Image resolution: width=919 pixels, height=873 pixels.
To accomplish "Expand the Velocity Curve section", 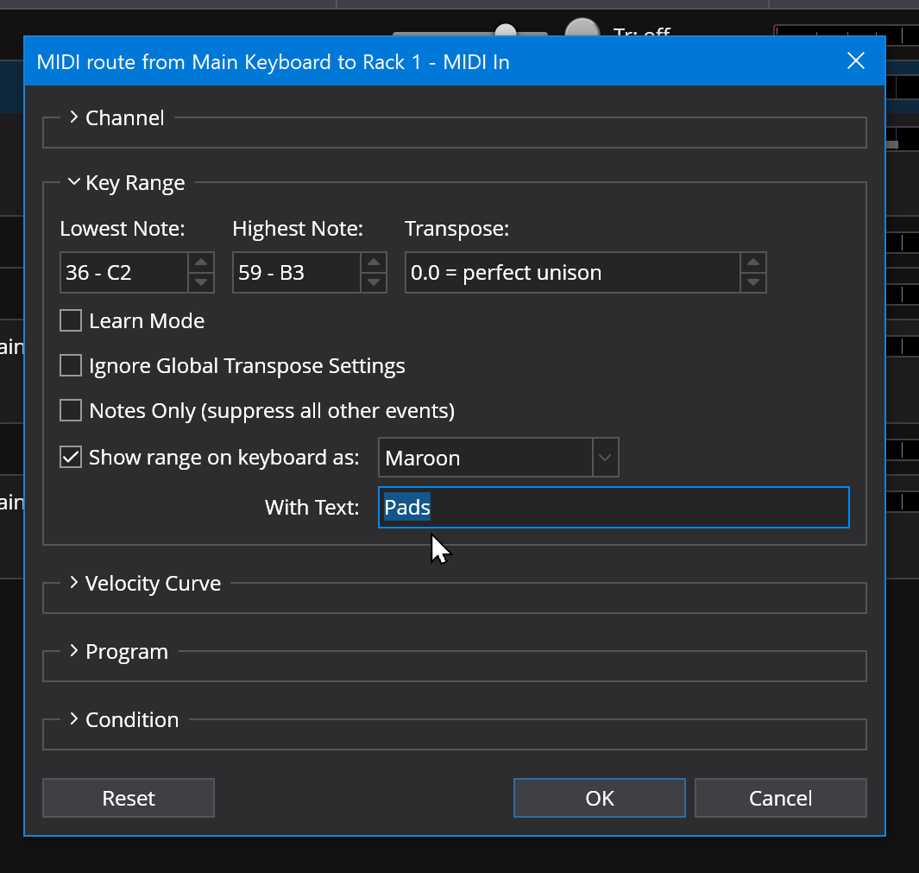I will pos(73,583).
